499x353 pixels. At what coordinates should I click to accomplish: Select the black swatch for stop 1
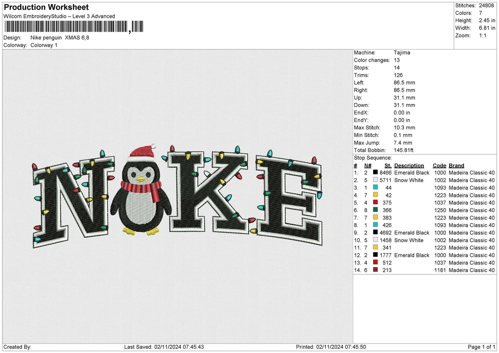pos(375,173)
